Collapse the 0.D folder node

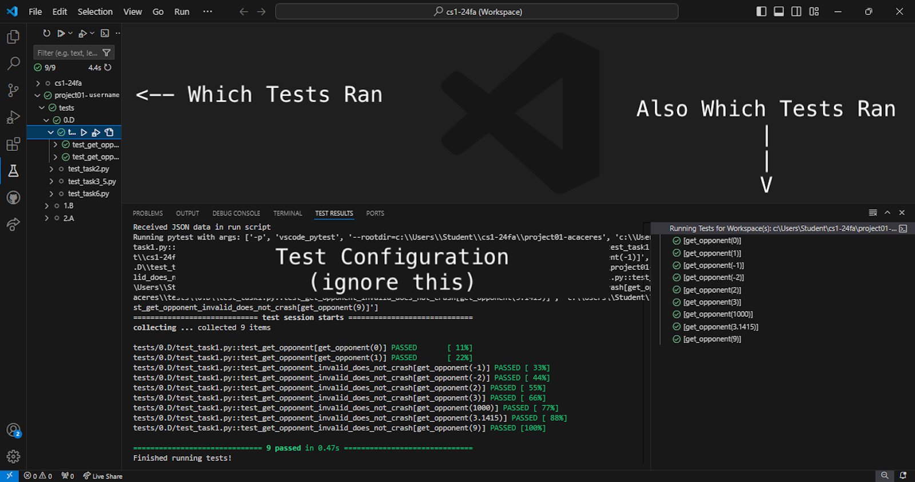click(46, 120)
